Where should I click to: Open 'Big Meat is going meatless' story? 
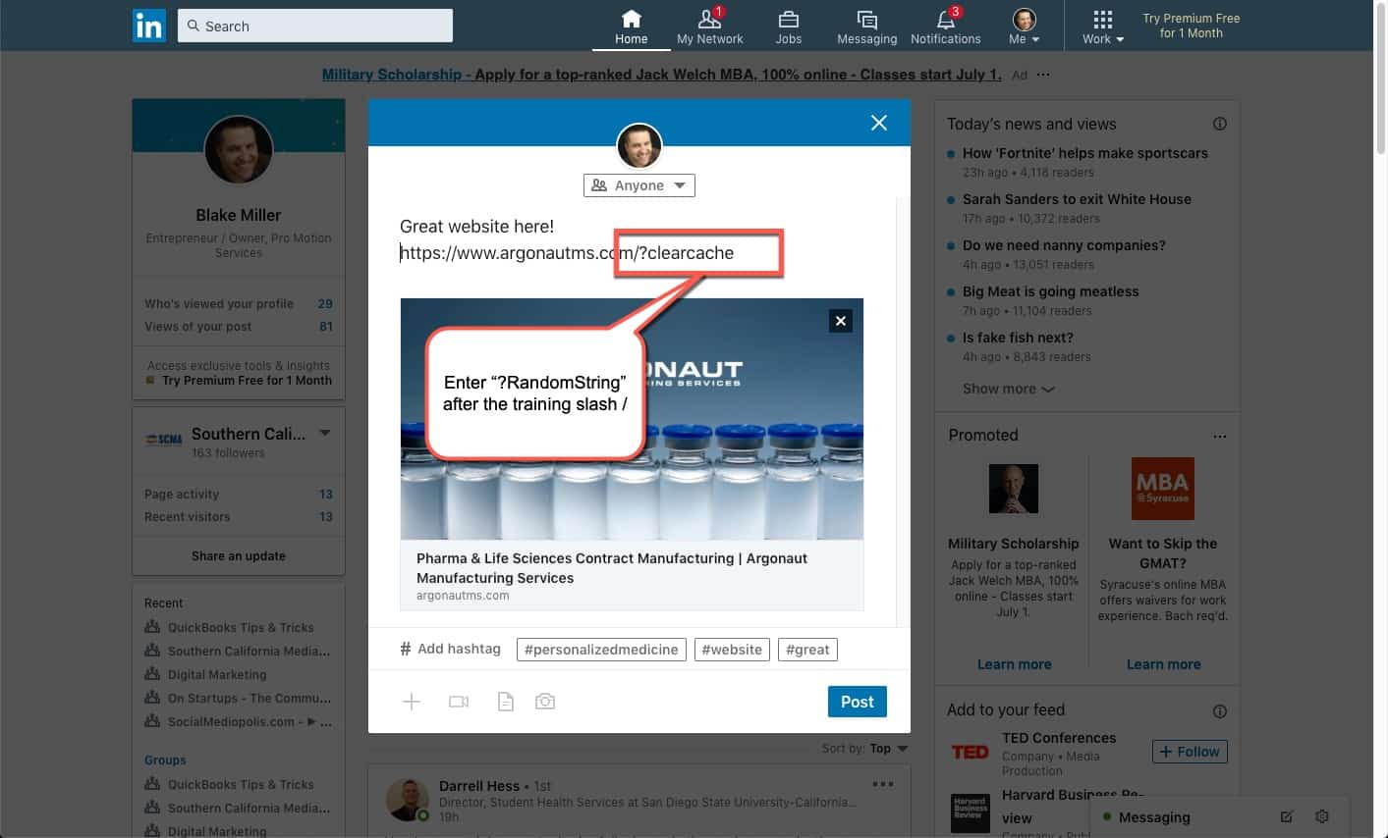(x=1050, y=291)
